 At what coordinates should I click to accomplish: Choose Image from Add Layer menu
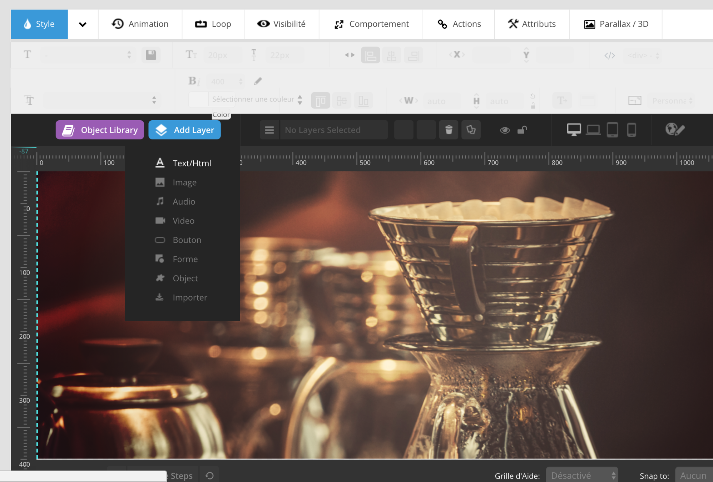(x=184, y=182)
